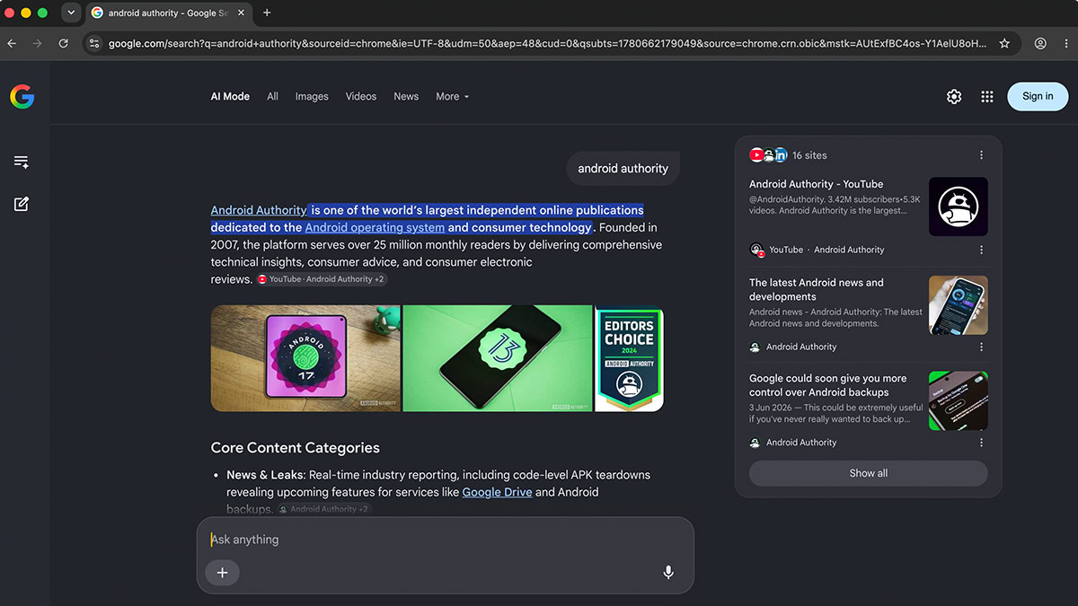The height and width of the screenshot is (606, 1078).
Task: Click the plus attachment button
Action: 223,573
